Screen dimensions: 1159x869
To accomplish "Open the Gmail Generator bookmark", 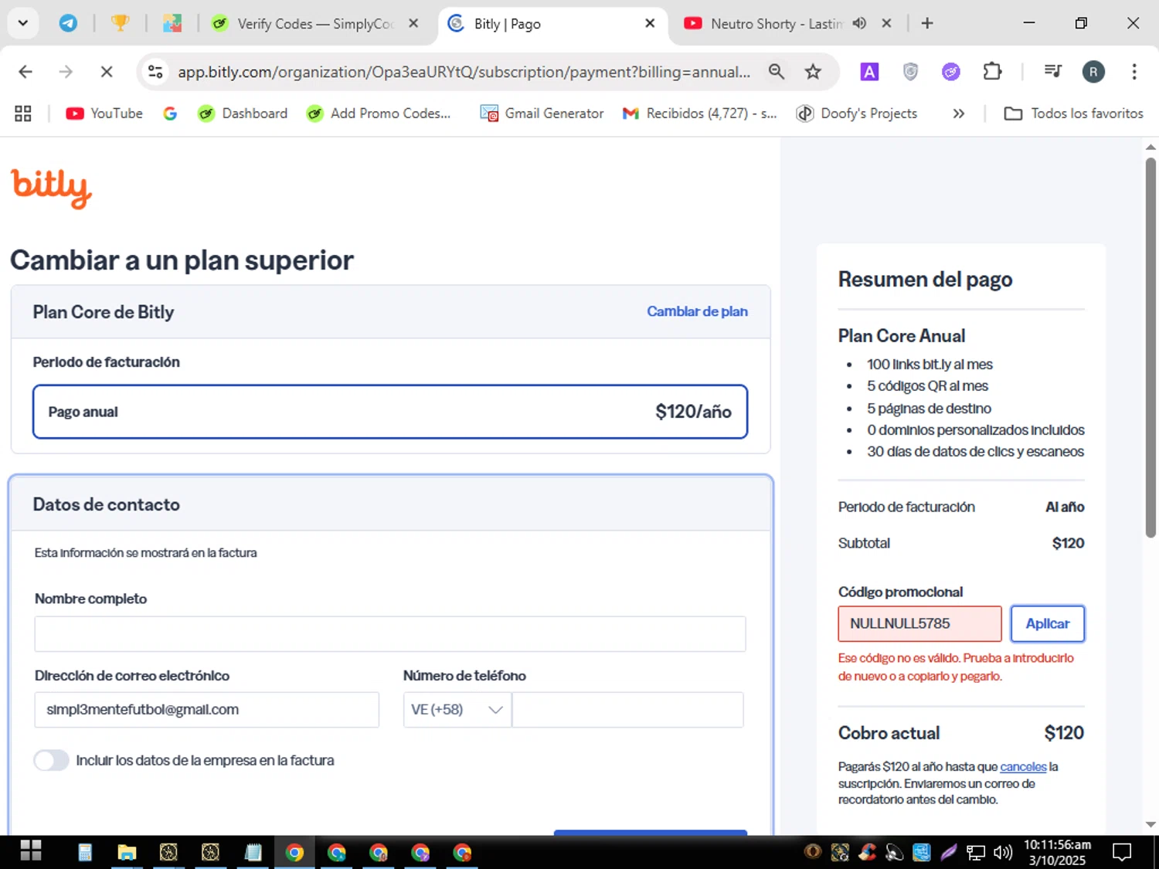I will (542, 114).
